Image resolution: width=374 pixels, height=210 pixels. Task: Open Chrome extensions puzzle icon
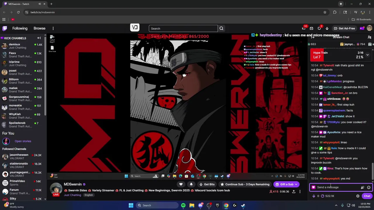point(335,12)
